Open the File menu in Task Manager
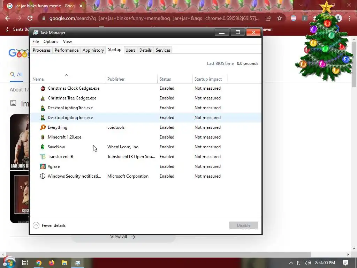Screen dimensions: 357x268 pos(36,42)
